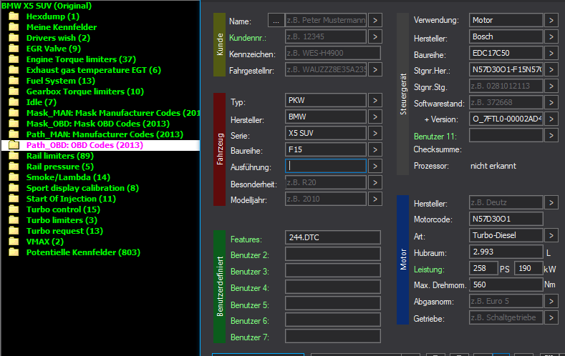
Task: Open the Turbo limiters (3) folder
Action: pos(62,220)
